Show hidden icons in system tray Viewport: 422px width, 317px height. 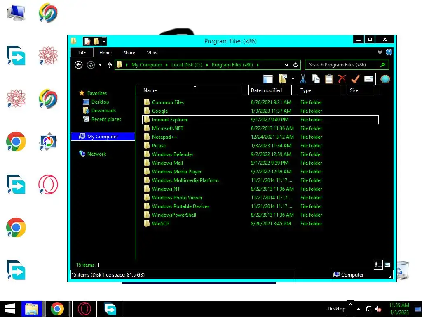(358, 309)
